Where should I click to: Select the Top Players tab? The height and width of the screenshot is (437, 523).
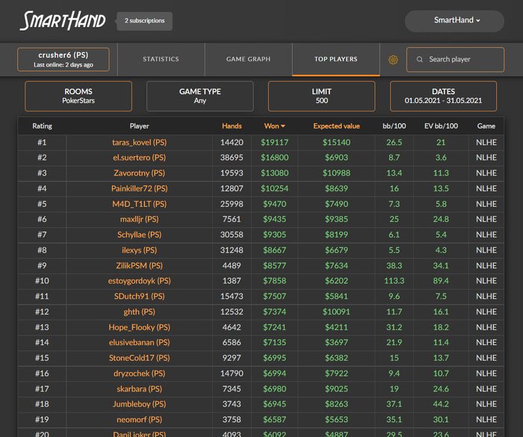(x=335, y=60)
